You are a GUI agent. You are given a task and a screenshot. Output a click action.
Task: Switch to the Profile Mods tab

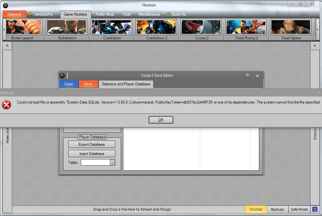click(x=105, y=14)
